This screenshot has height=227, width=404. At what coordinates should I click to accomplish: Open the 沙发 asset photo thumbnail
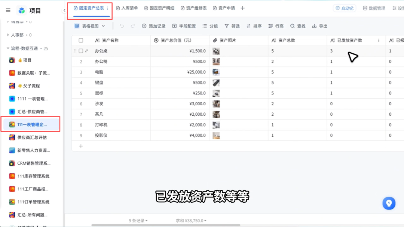pos(216,103)
